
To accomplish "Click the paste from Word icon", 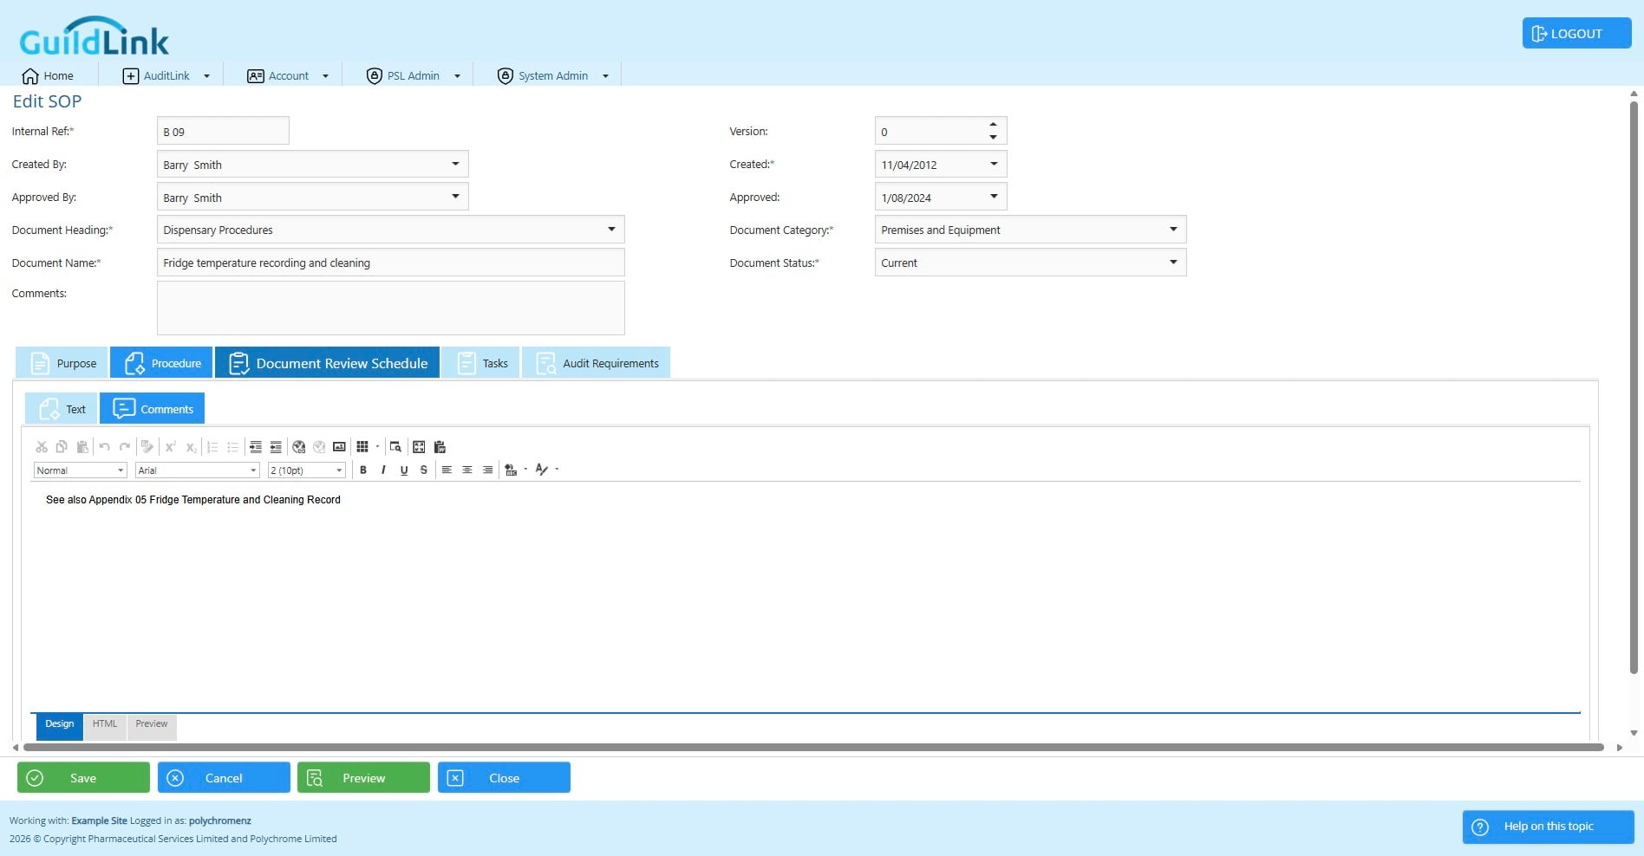I will [x=440, y=447].
